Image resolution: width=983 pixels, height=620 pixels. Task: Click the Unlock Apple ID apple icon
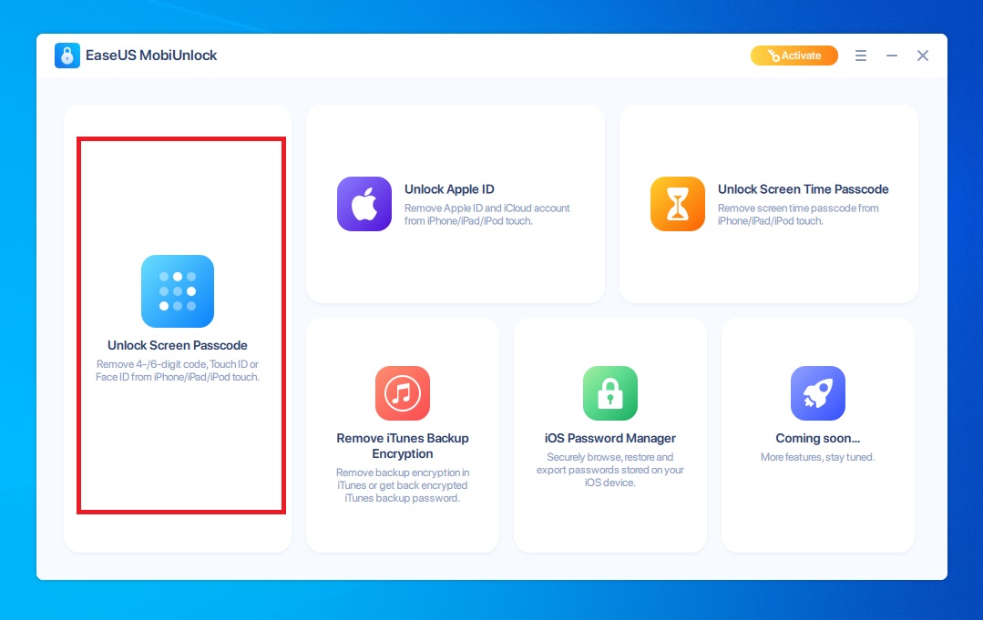tap(364, 204)
